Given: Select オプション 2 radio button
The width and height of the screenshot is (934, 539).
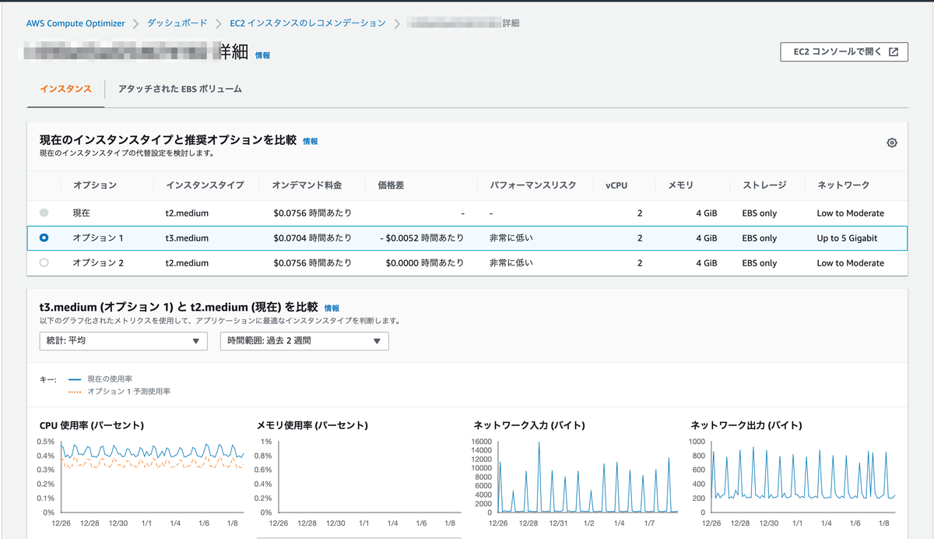Looking at the screenshot, I should click(44, 262).
